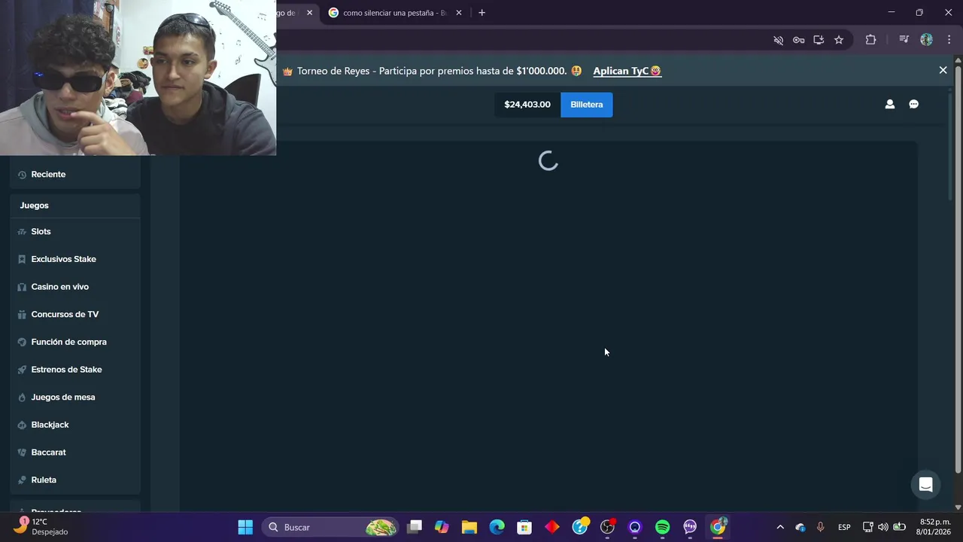This screenshot has height=542, width=963.
Task: Open Spotify from the taskbar
Action: pos(663,527)
